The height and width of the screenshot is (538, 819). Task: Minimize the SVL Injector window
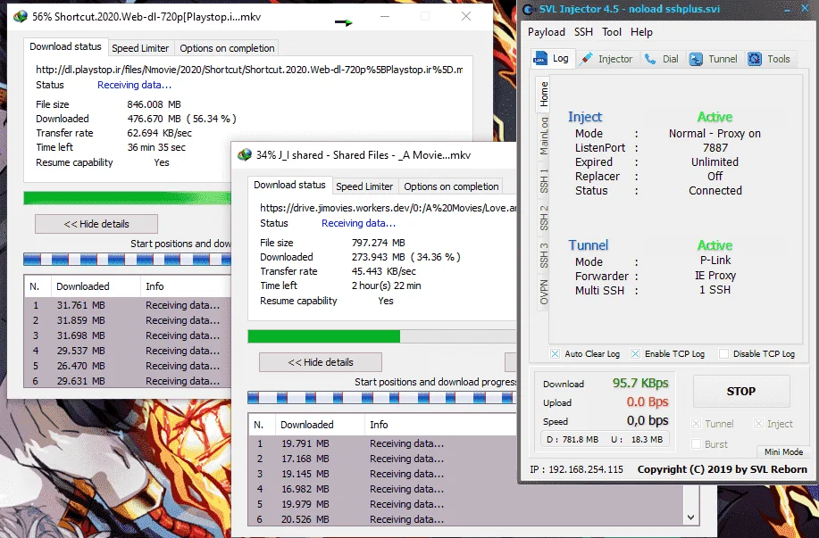pyautogui.click(x=787, y=10)
